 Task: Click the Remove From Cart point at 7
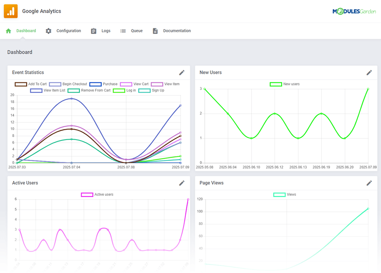71,139
